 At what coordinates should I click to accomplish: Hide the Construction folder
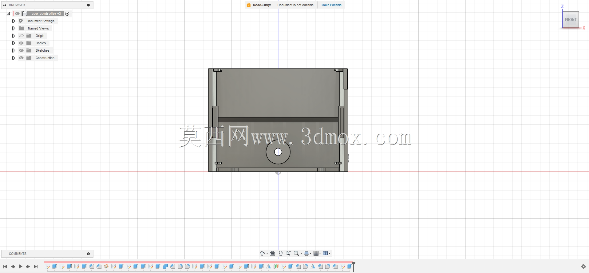tap(21, 58)
